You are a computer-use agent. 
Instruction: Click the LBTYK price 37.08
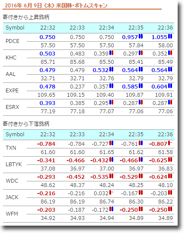pos(48,169)
